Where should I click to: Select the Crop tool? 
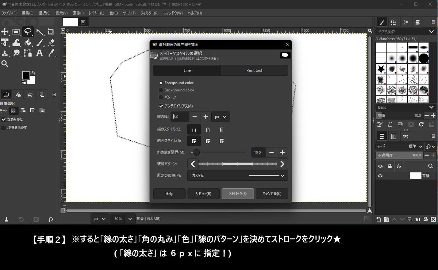[x=51, y=32]
